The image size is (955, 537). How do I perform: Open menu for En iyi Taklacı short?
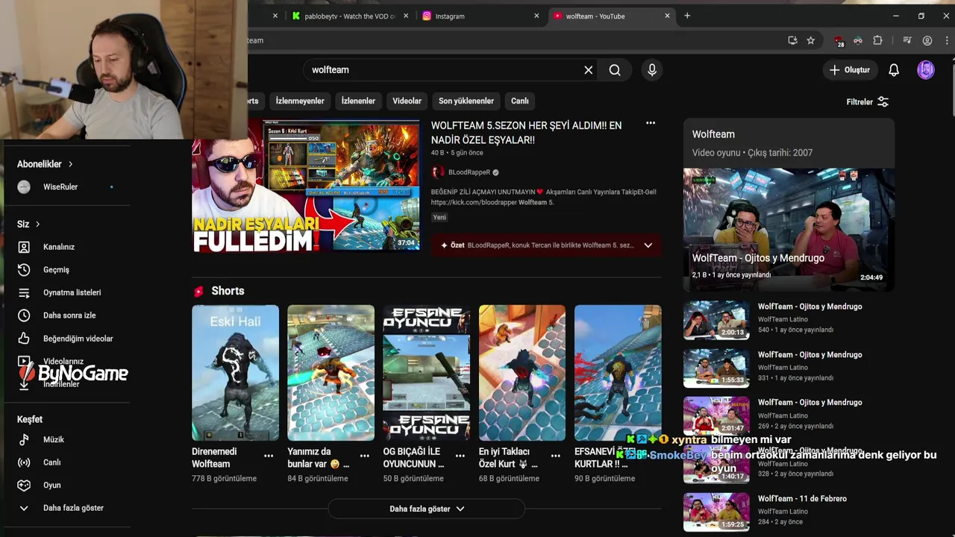[556, 456]
